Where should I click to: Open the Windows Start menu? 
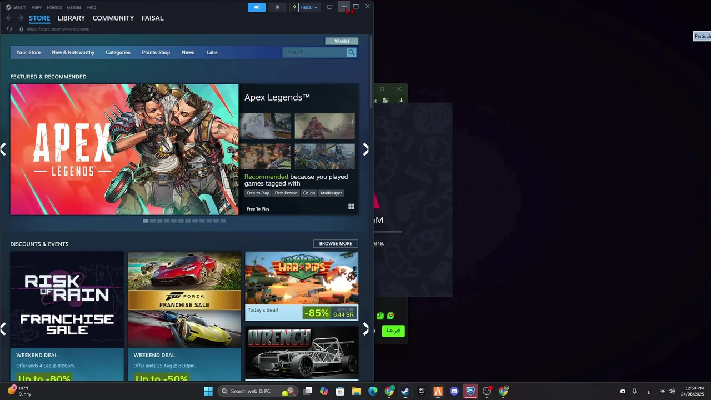208,391
